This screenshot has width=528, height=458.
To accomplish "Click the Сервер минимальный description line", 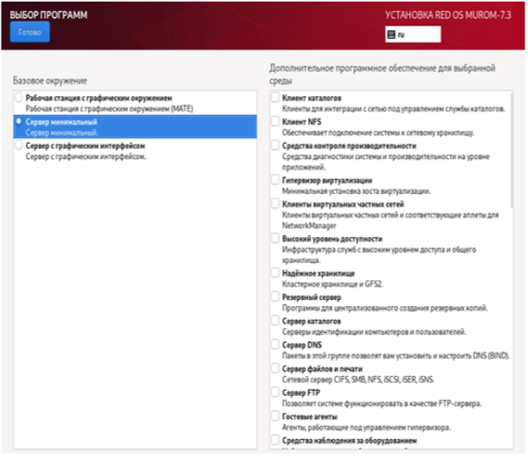I will pyautogui.click(x=62, y=133).
